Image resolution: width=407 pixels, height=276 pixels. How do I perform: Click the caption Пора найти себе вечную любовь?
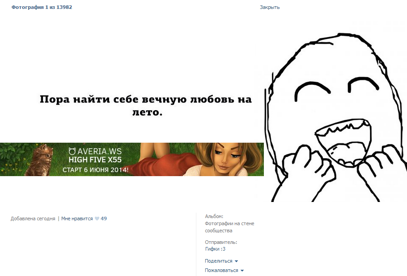pos(146,106)
